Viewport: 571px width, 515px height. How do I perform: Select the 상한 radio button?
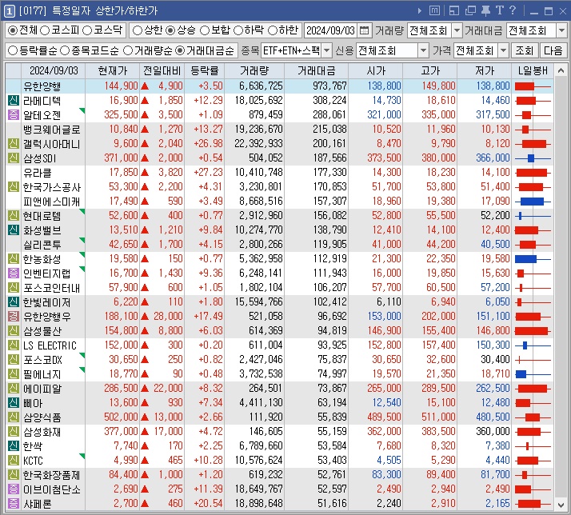point(138,30)
